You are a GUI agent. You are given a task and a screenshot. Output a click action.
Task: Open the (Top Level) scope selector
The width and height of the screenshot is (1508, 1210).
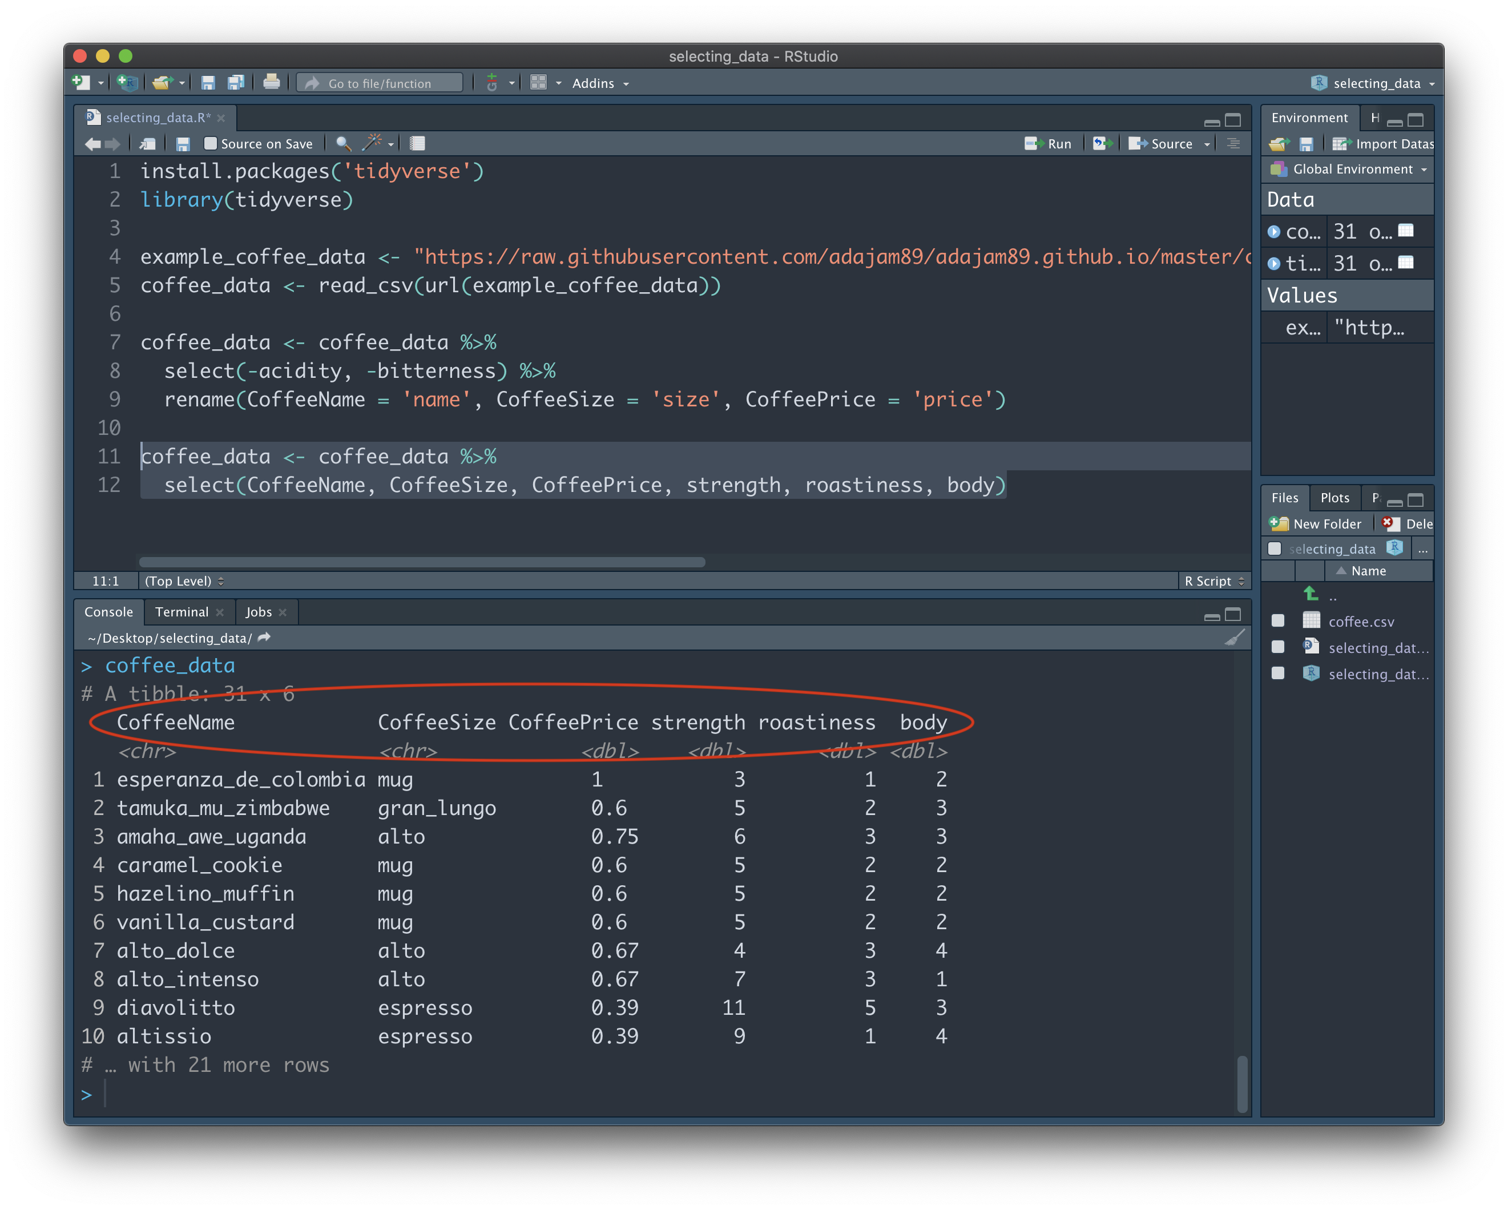[184, 581]
